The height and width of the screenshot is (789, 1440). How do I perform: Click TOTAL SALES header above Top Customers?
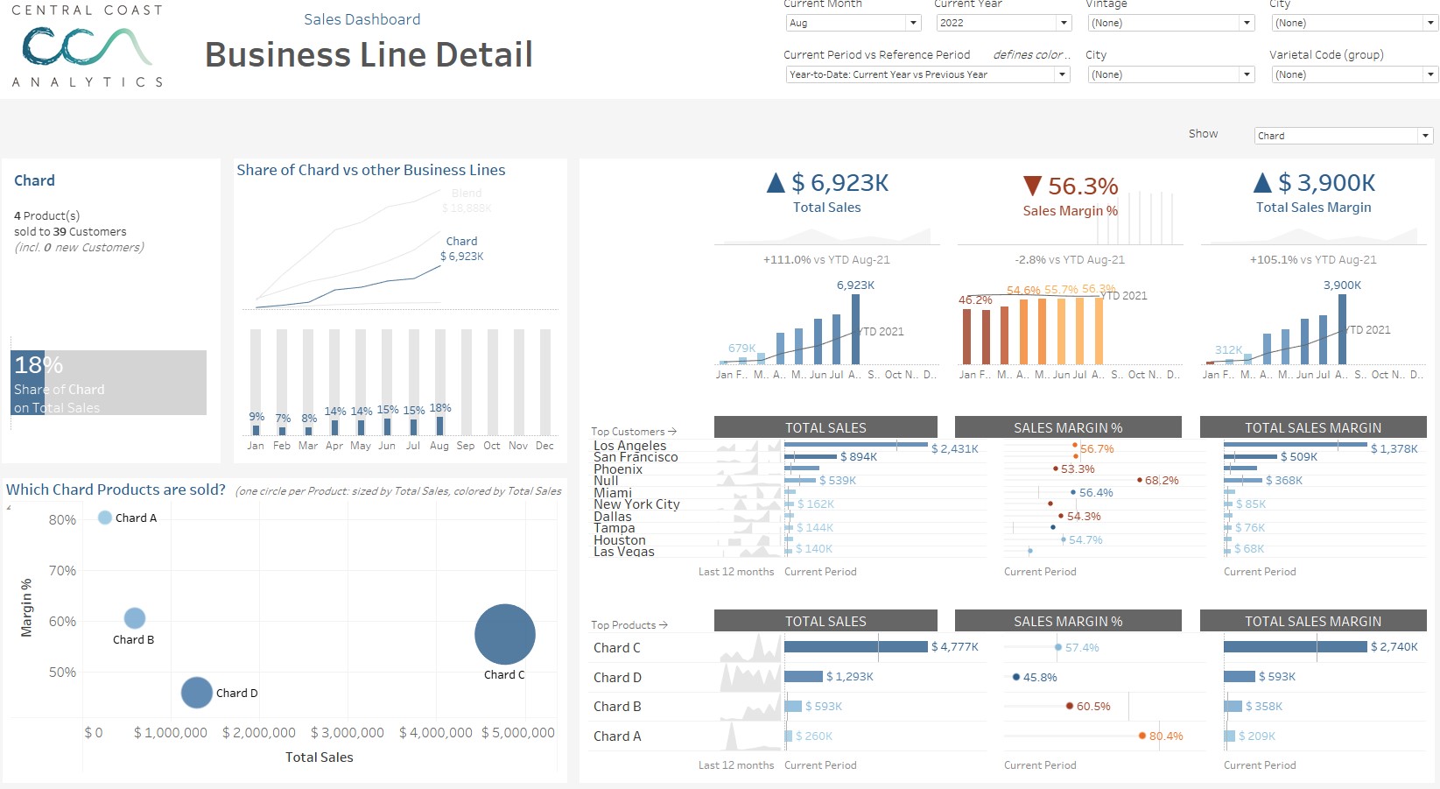[825, 427]
